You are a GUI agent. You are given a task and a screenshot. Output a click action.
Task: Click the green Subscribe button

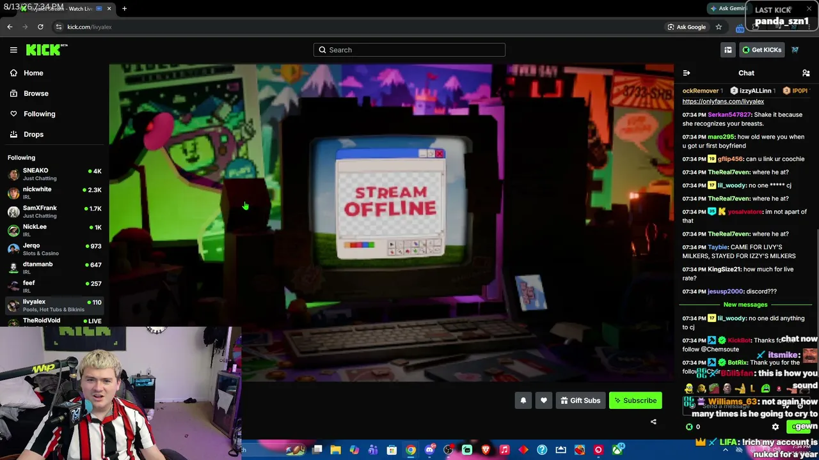(635, 401)
